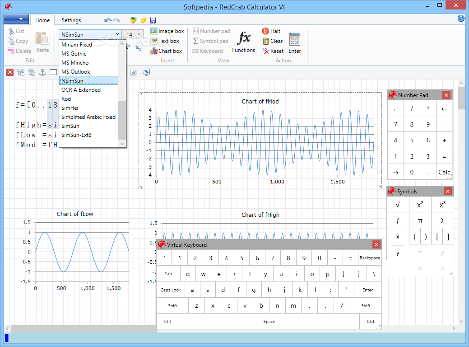Toggle right Ctrl on Virtual Keyboard
The height and width of the screenshot is (347, 469).
371,322
